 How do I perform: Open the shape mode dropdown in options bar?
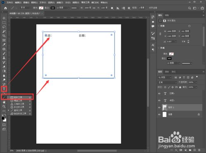click(26, 8)
